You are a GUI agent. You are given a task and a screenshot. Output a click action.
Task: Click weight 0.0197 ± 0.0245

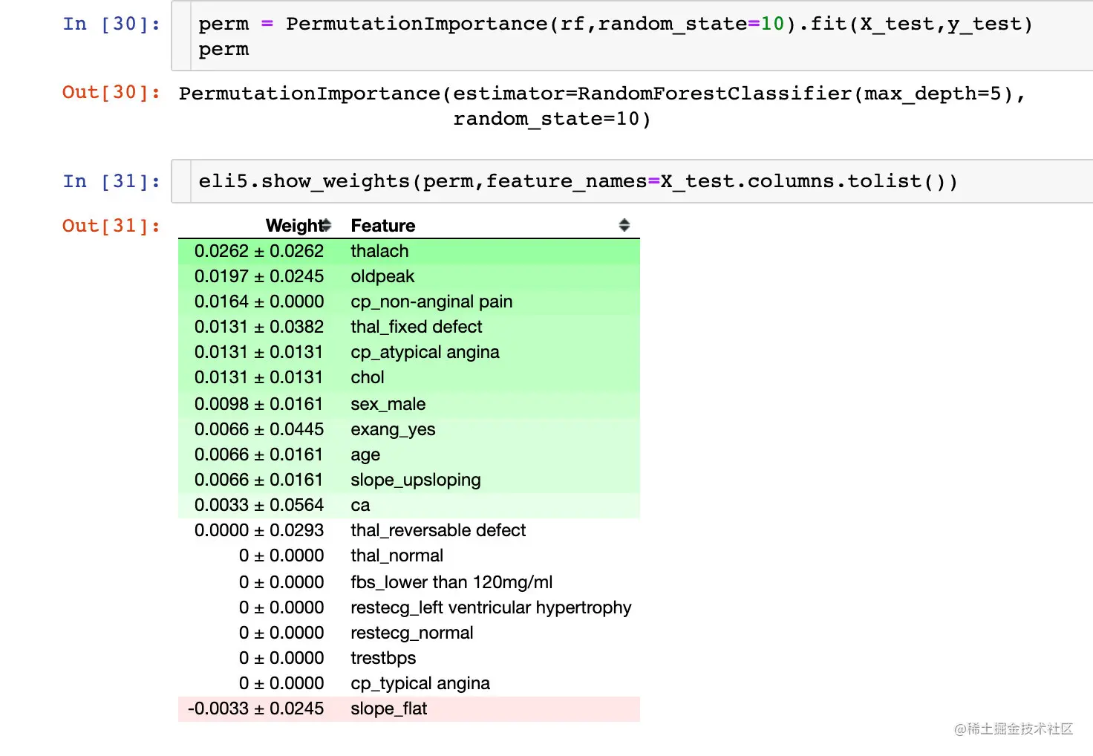tap(259, 276)
